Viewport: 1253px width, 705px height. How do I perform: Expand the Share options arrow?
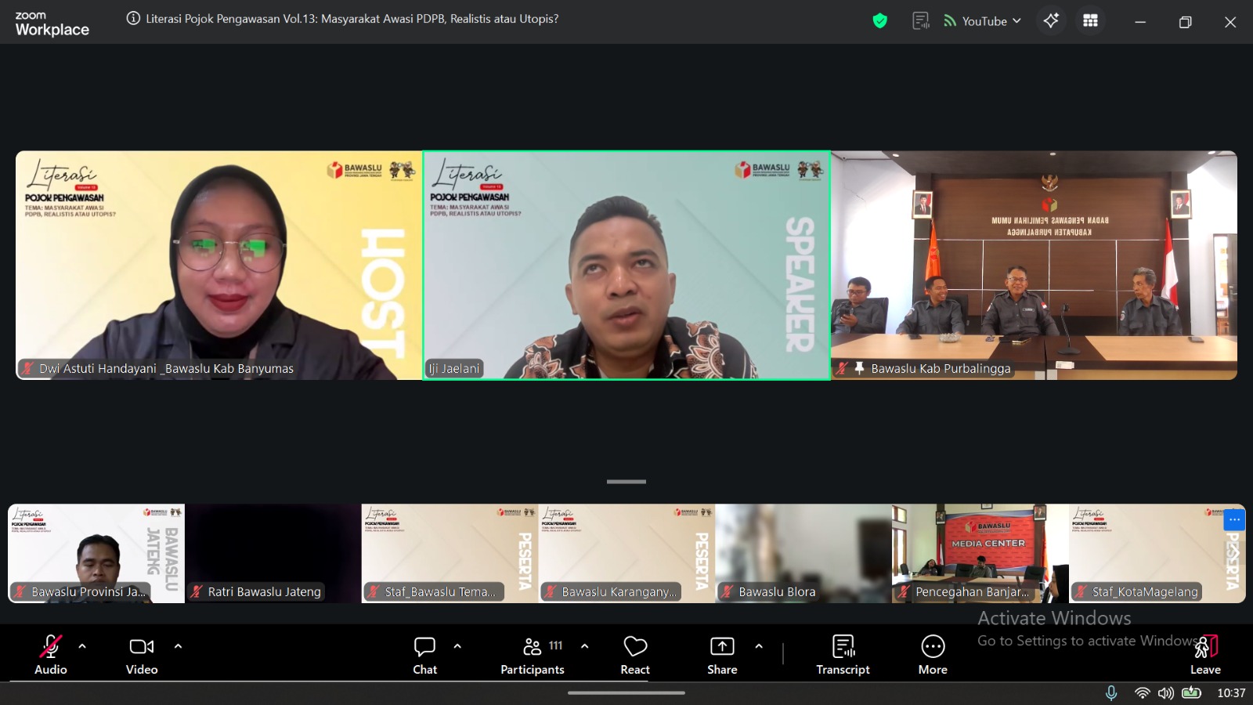click(x=759, y=646)
